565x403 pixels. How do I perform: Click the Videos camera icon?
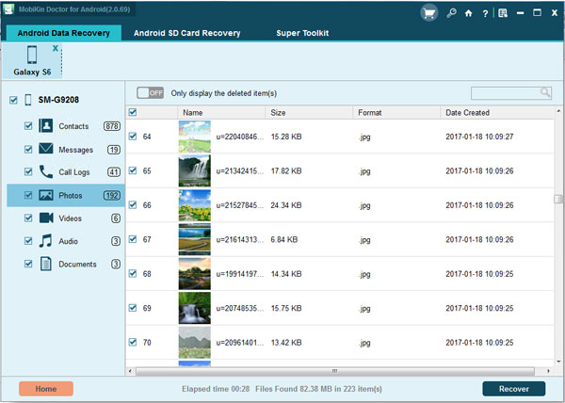46,218
